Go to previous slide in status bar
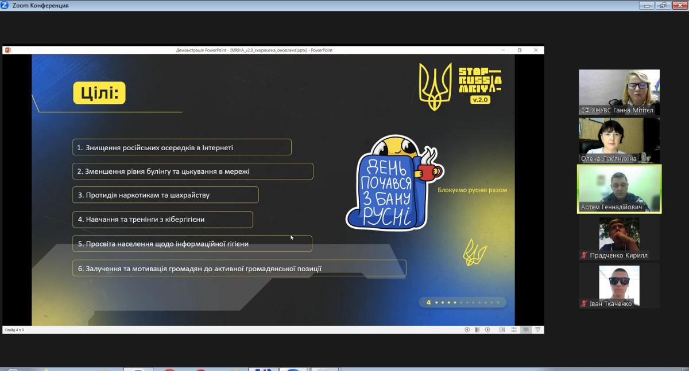Viewport: 689px width, 371px height. 467,330
